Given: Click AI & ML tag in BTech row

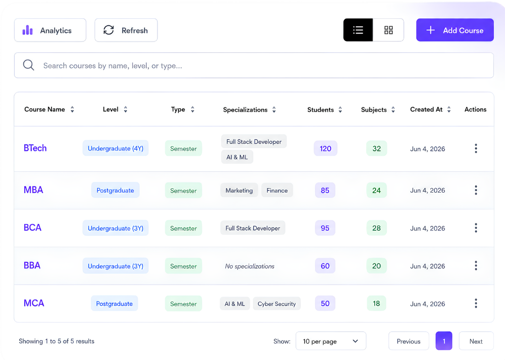Looking at the screenshot, I should click(x=237, y=157).
